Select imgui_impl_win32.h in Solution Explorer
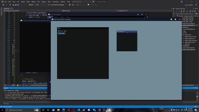 point(190,42)
